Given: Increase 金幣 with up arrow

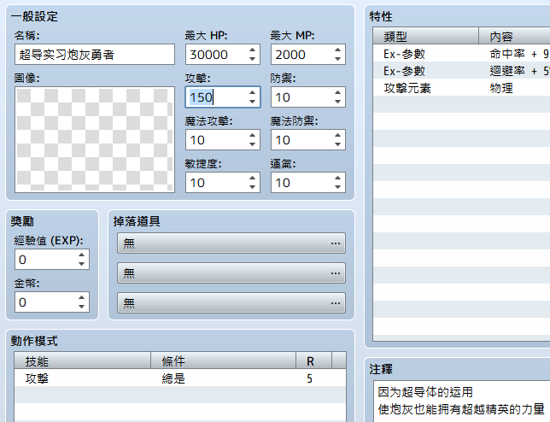Looking at the screenshot, I should tap(81, 298).
